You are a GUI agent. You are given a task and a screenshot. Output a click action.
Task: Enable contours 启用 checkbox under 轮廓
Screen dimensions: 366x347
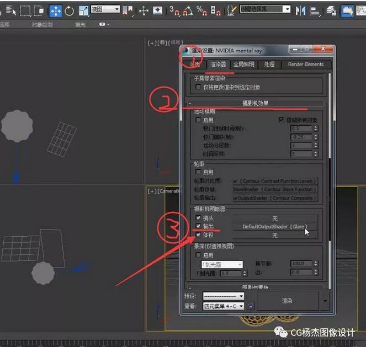[x=198, y=172]
